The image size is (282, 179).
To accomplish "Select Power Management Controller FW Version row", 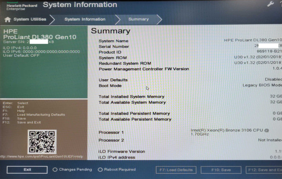I will click(x=190, y=69).
